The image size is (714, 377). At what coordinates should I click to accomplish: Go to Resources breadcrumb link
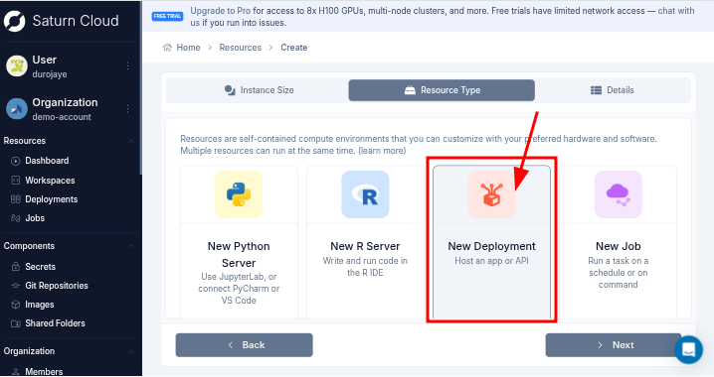241,48
